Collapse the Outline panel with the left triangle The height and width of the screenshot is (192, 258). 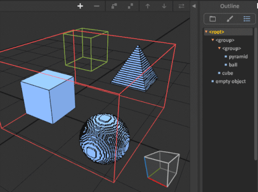tap(194, 6)
